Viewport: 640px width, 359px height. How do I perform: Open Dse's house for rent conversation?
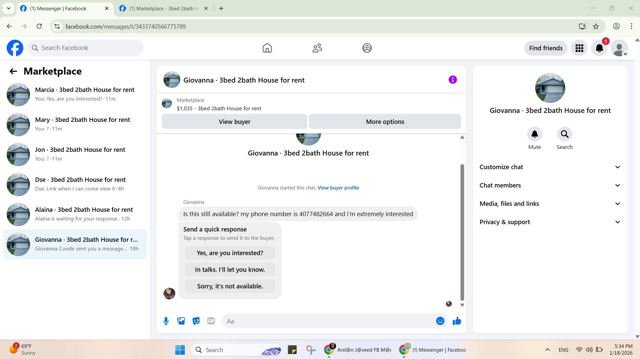tap(75, 184)
